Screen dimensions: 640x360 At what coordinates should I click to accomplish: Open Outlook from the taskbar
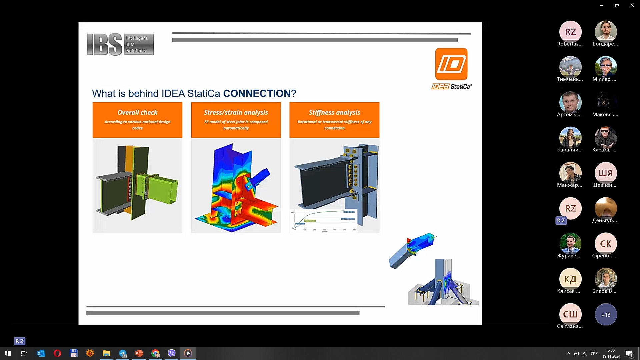[x=41, y=353]
